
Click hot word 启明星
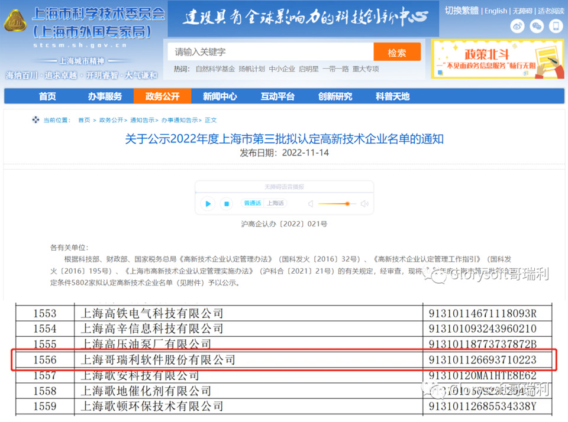click(309, 69)
